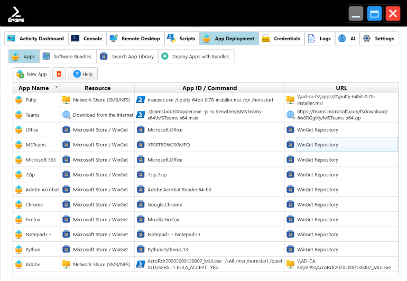This screenshot has width=407, height=281.
Task: Open the Console tab
Action: tap(87, 39)
